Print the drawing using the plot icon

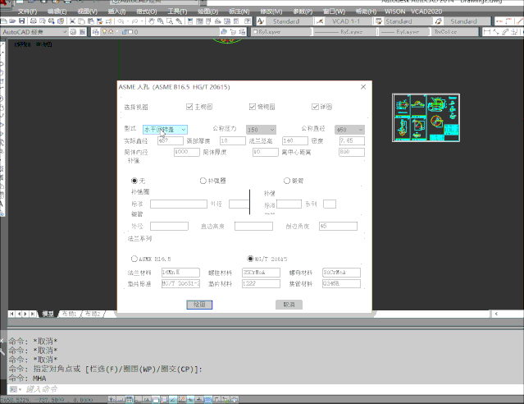coord(34,21)
